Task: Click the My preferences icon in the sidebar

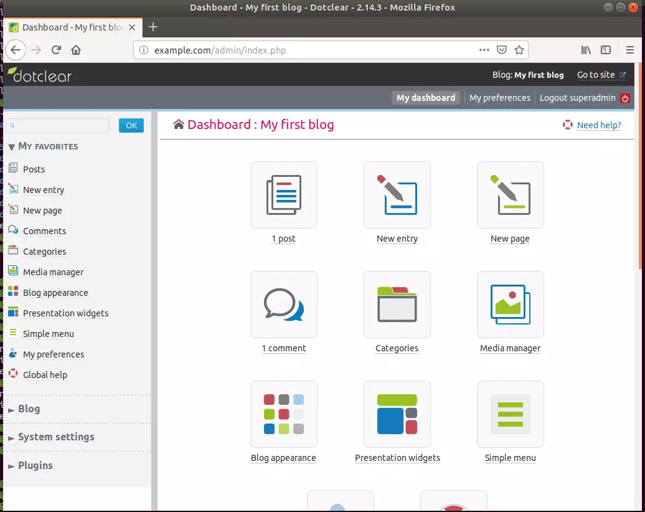Action: [x=13, y=353]
